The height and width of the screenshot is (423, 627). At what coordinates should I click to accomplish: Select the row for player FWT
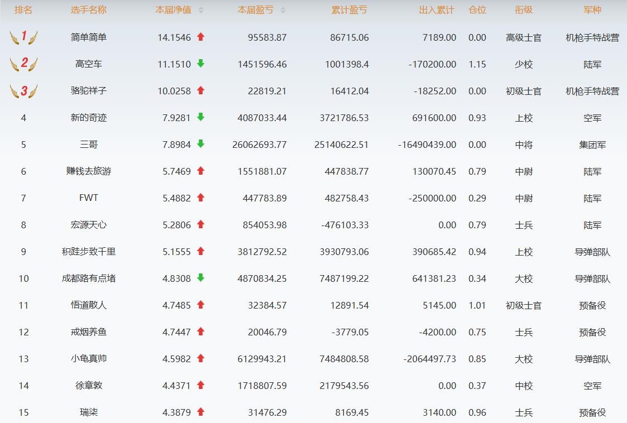tap(89, 198)
